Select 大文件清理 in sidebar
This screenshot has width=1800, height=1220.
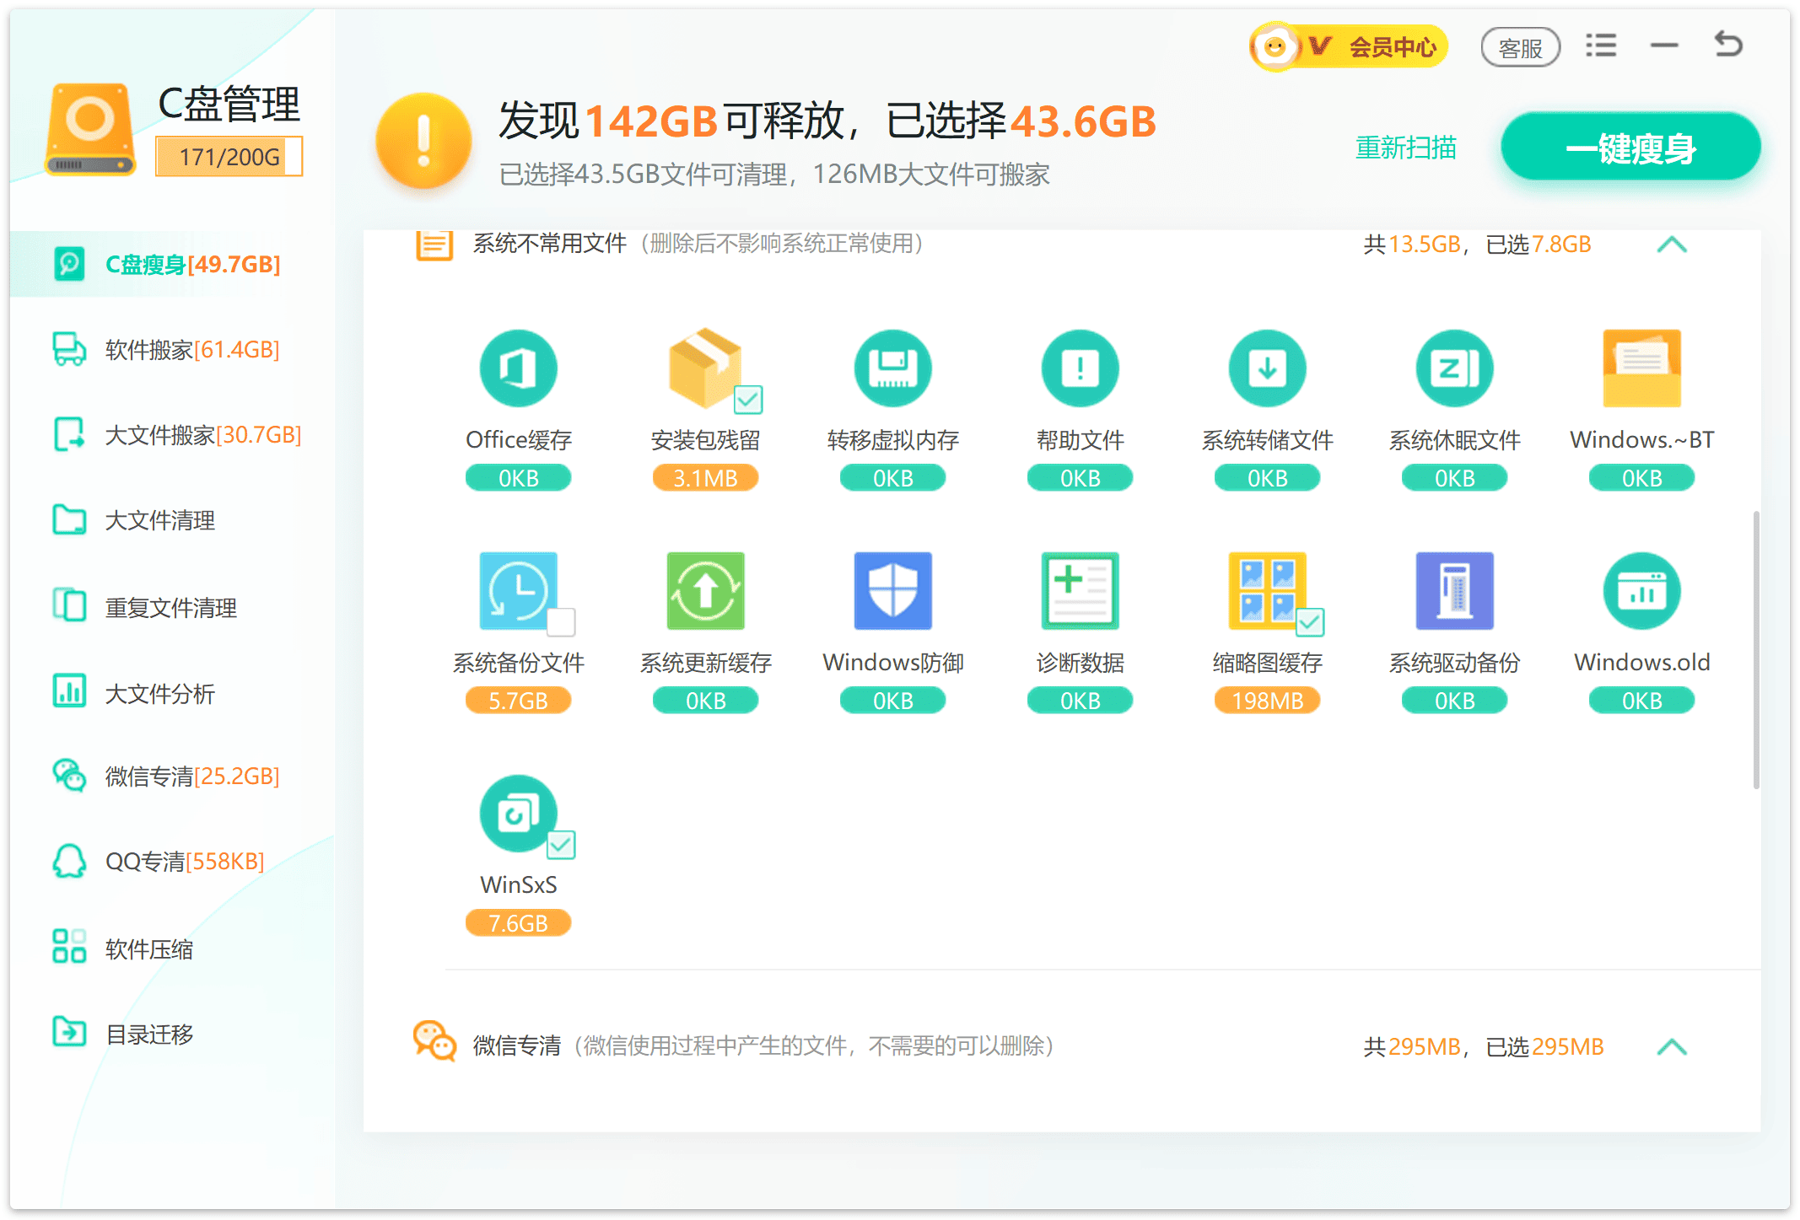[x=172, y=520]
